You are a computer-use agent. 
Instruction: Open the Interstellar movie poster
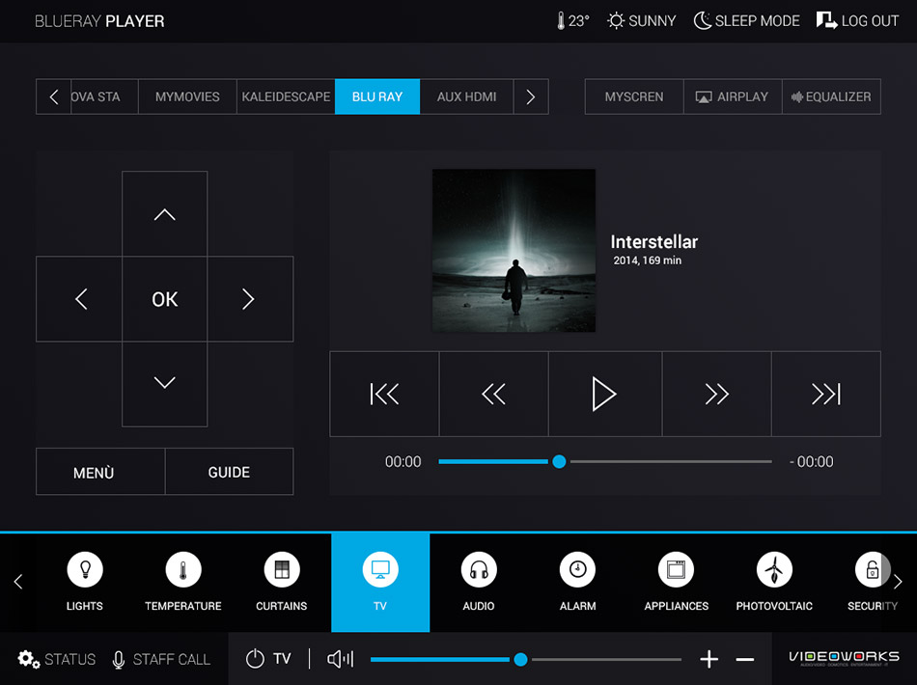coord(514,251)
